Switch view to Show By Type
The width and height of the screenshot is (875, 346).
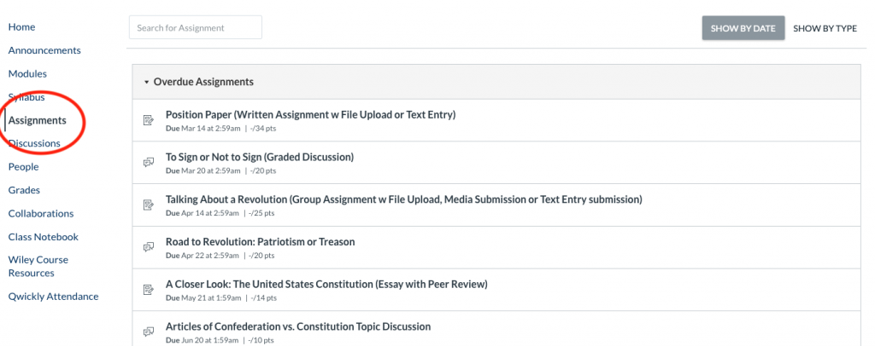click(x=825, y=28)
